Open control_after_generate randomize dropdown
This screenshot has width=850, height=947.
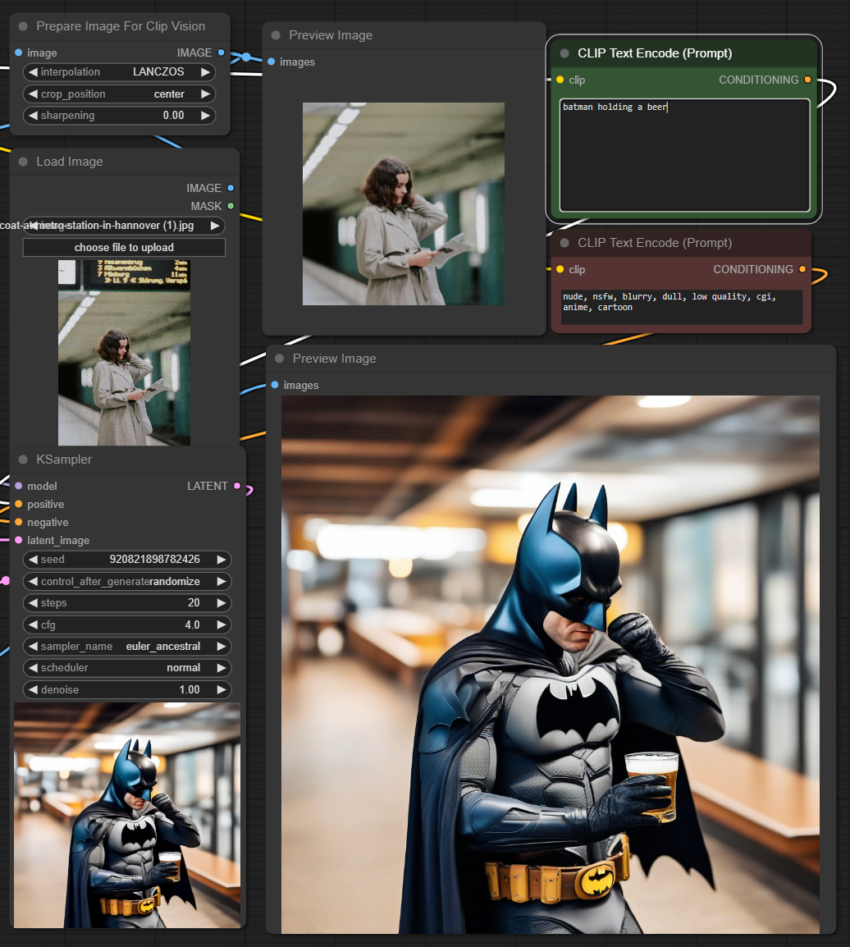pos(127,581)
